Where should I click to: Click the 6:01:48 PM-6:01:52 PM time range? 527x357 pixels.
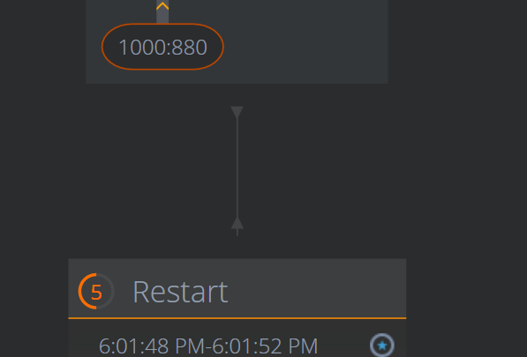click(x=208, y=346)
